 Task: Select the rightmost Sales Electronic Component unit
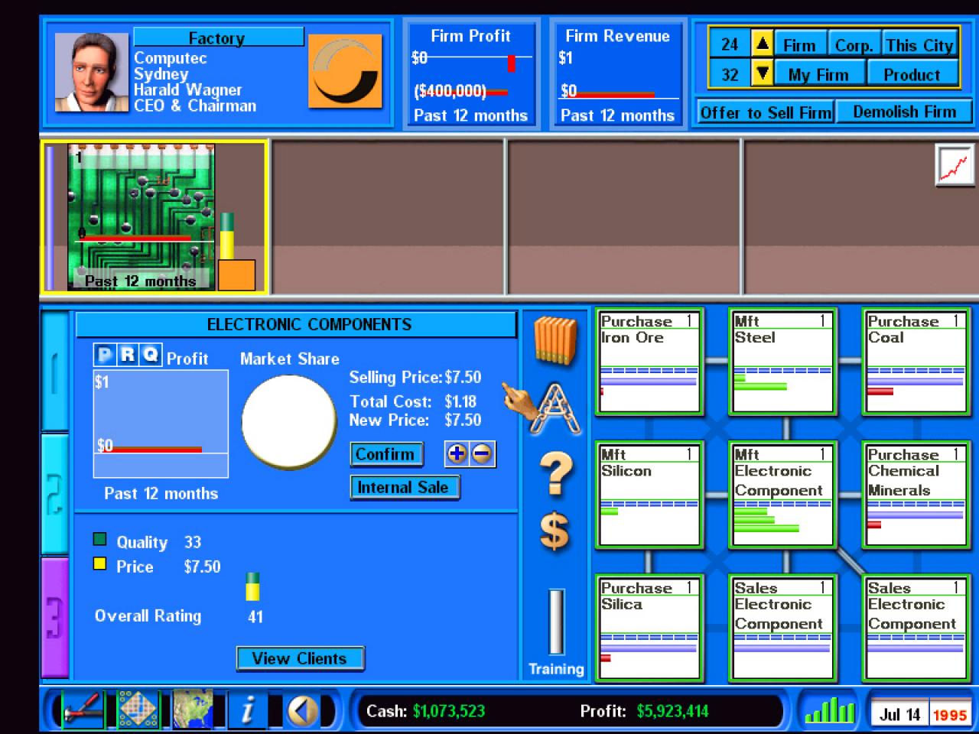(x=916, y=628)
